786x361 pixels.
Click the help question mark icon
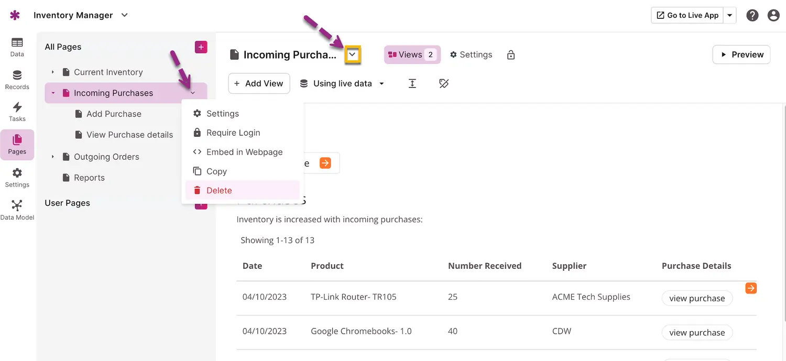[x=752, y=15]
